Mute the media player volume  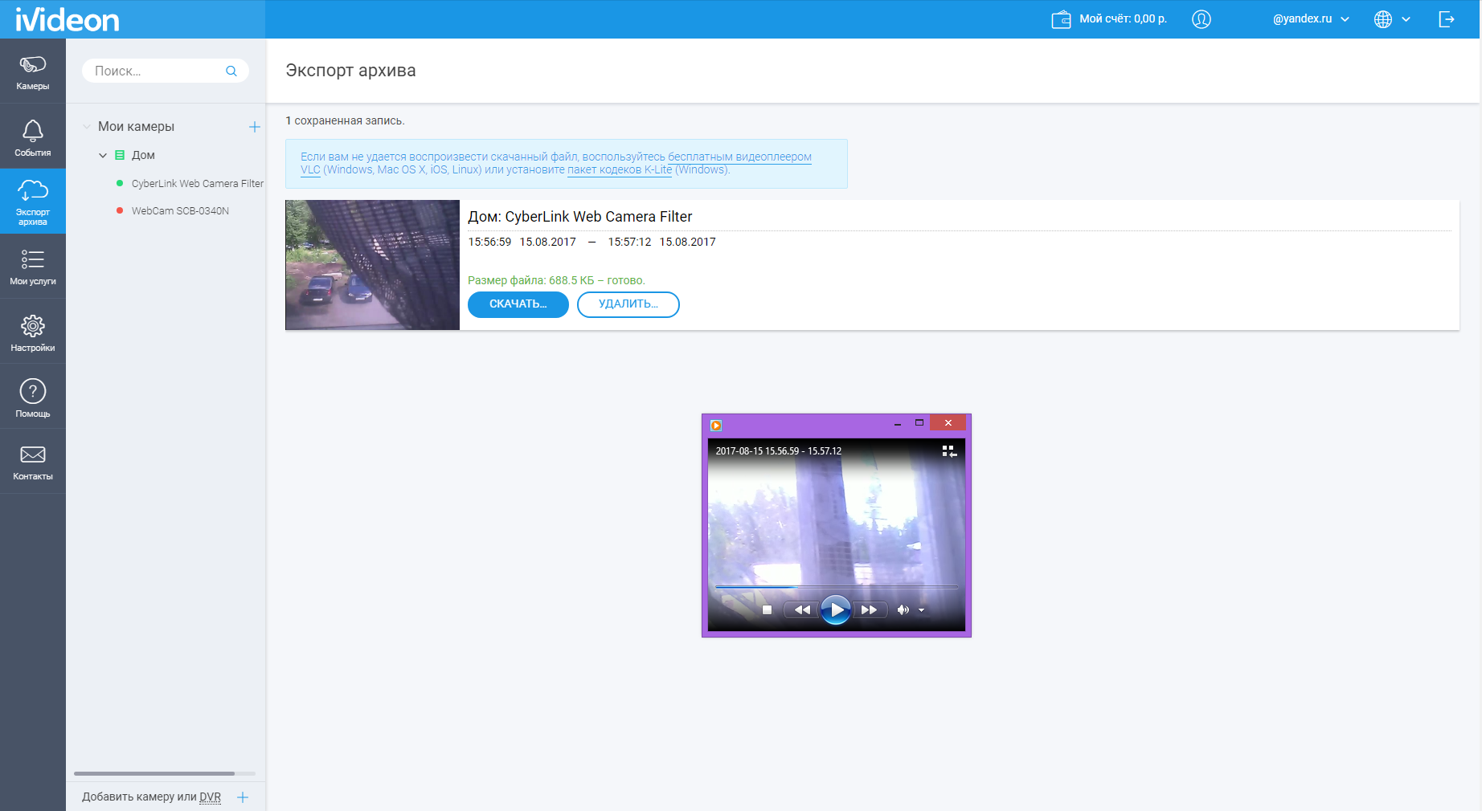click(903, 610)
